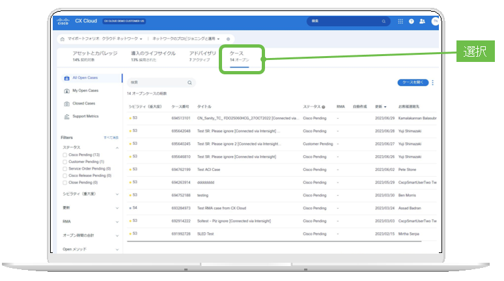Open case 'Test ACI Case'
Screen dimensions: 504x281
208,170
